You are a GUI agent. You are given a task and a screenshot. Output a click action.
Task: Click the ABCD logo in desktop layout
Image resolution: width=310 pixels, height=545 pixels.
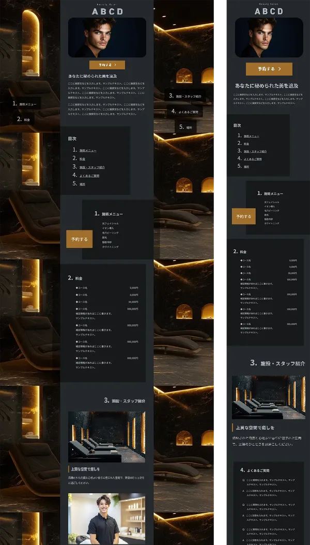tap(107, 11)
